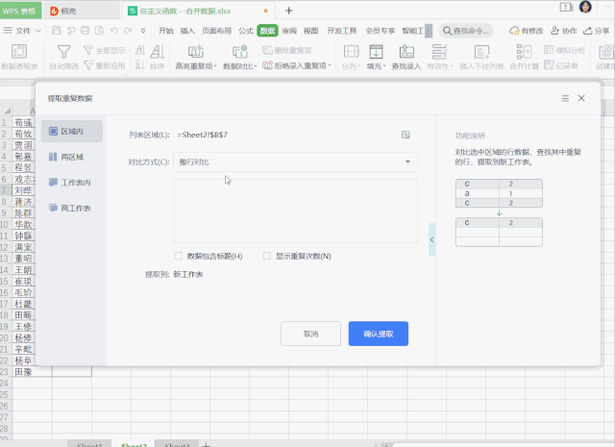Check the 显示重复次数 option

coord(267,257)
